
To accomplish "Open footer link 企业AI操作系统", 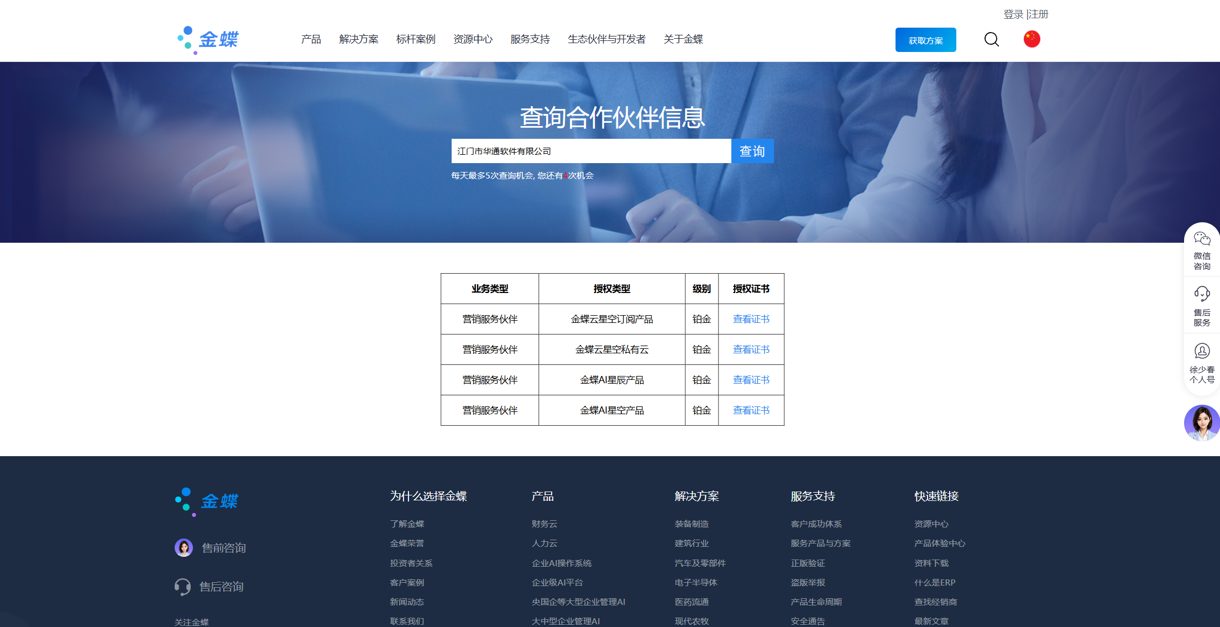I will 562,563.
